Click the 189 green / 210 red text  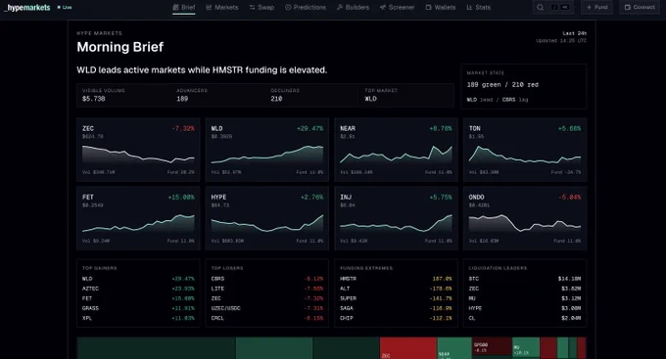(x=502, y=85)
